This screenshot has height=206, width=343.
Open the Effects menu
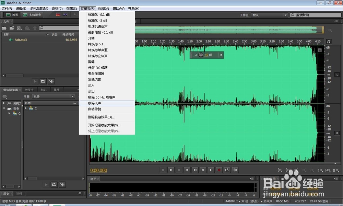point(71,8)
